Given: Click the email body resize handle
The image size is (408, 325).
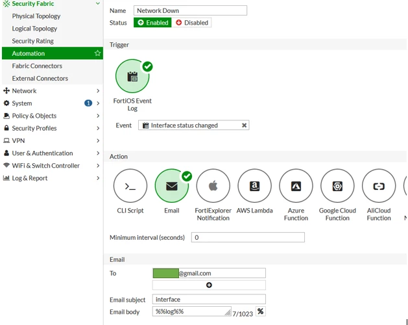Looking at the screenshot, I should tap(228, 313).
